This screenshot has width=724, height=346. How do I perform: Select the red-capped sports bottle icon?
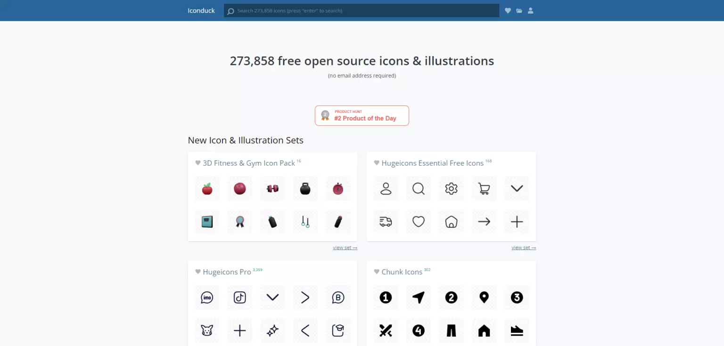click(x=338, y=222)
